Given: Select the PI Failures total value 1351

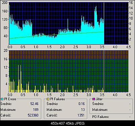Looking at the screenshot, I should coord(81,115).
